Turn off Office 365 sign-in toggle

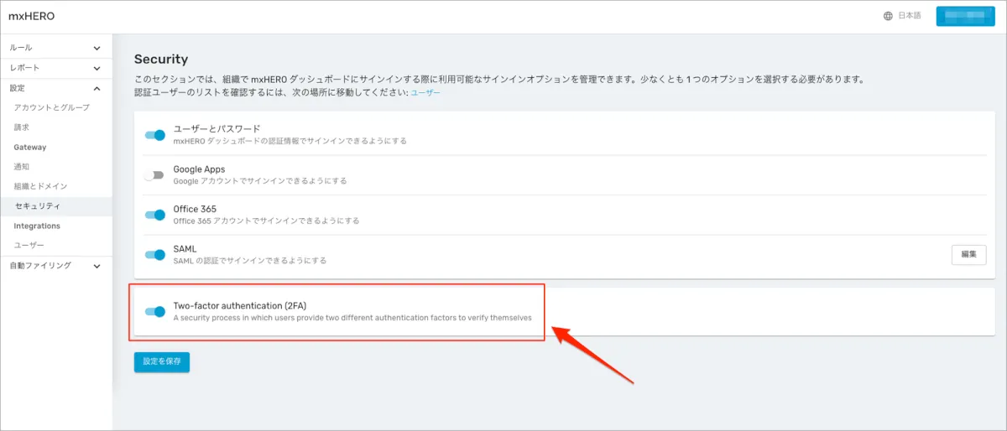(x=154, y=215)
